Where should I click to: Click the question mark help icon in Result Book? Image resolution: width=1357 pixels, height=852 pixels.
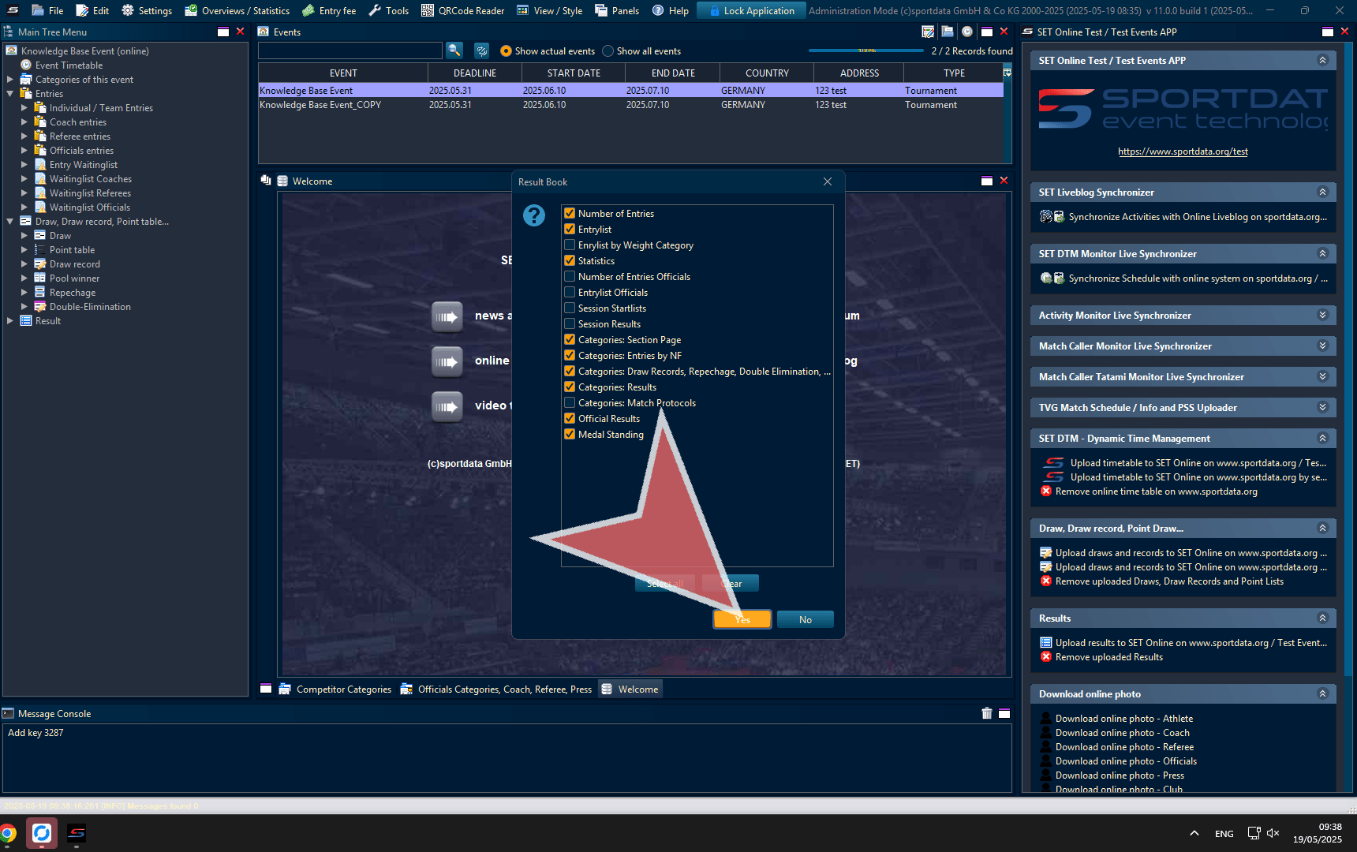coord(534,215)
